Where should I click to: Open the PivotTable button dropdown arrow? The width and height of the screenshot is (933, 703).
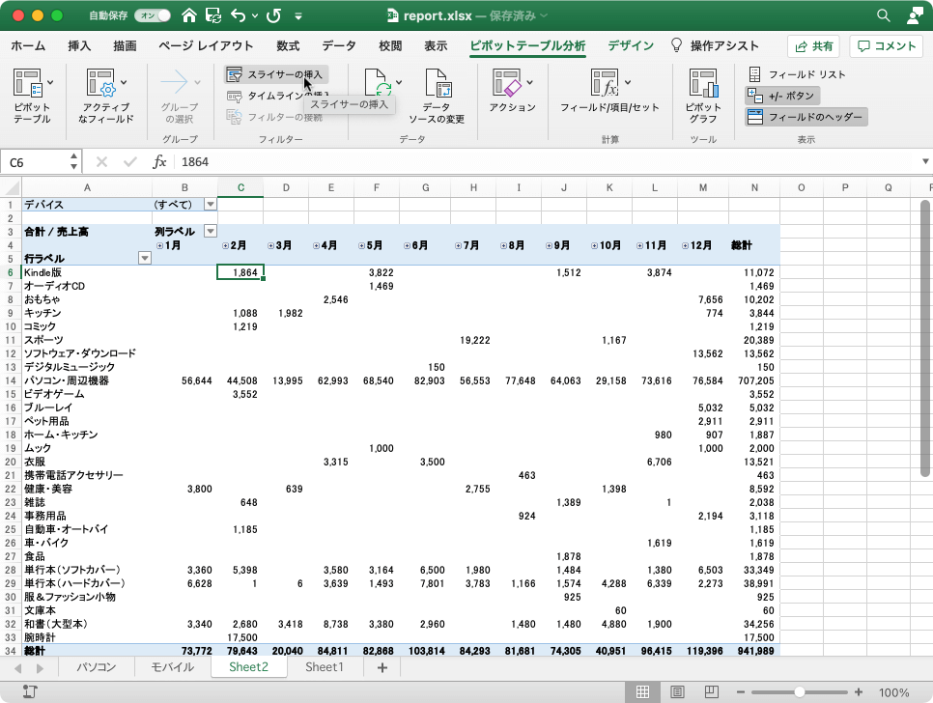pyautogui.click(x=50, y=82)
